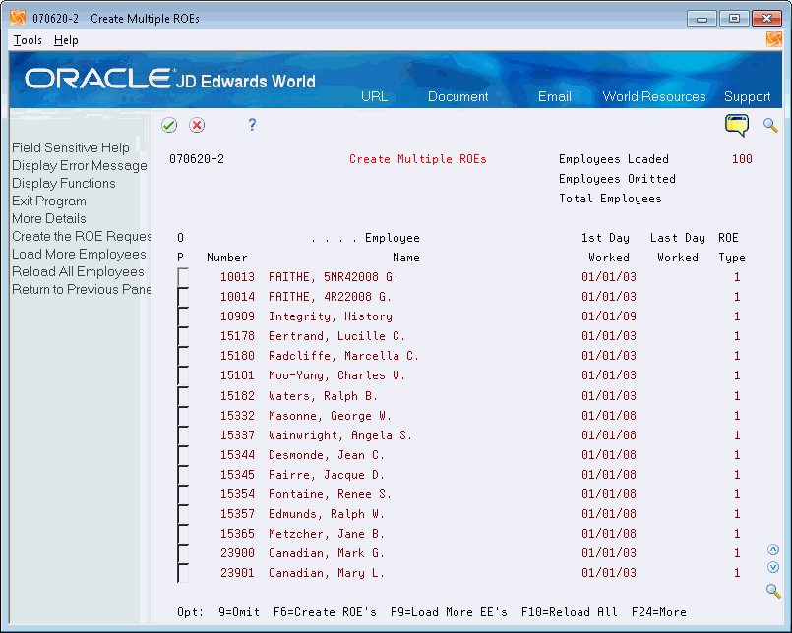Click option field for Moo-Yung, Charles W.
The height and width of the screenshot is (633, 792).
pos(183,375)
